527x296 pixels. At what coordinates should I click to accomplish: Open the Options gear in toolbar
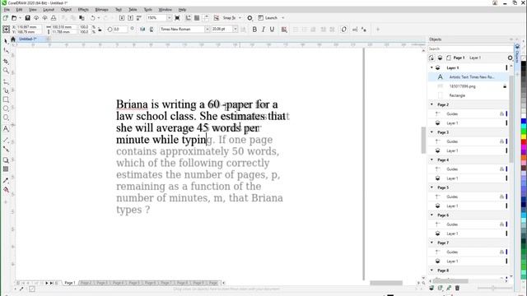coord(250,18)
